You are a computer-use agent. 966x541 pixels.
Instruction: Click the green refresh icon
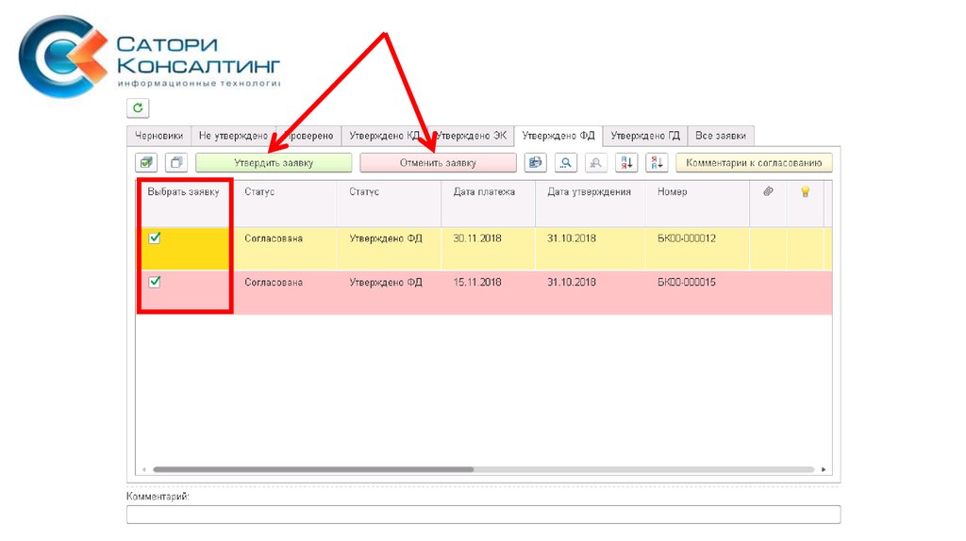click(138, 108)
